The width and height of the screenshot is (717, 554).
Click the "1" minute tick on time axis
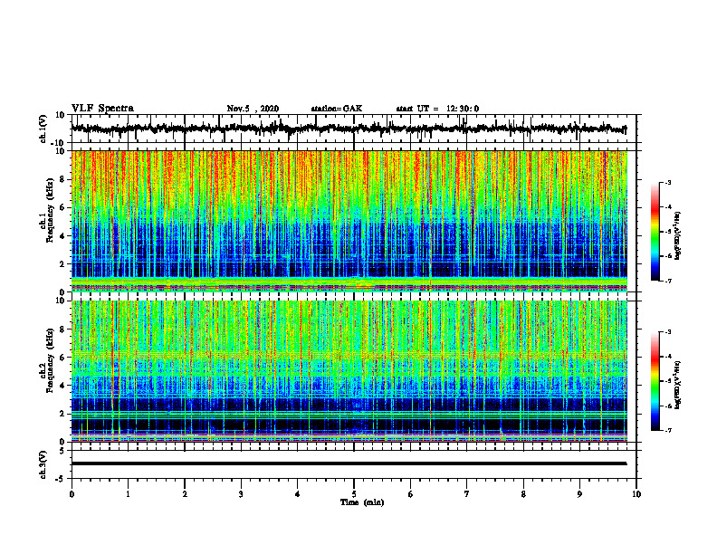[128, 494]
